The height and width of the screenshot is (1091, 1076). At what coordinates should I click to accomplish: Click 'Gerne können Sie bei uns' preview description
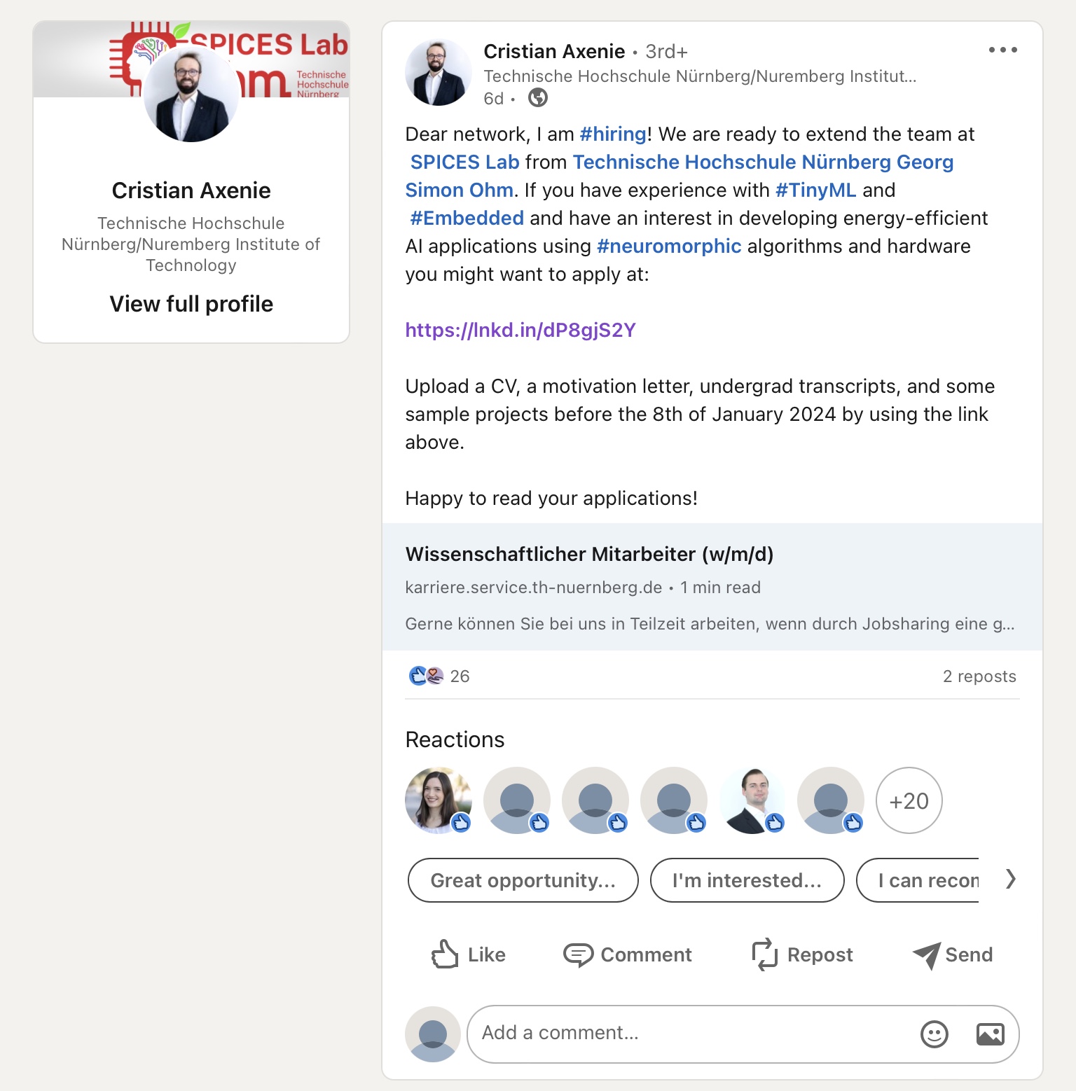pos(710,624)
